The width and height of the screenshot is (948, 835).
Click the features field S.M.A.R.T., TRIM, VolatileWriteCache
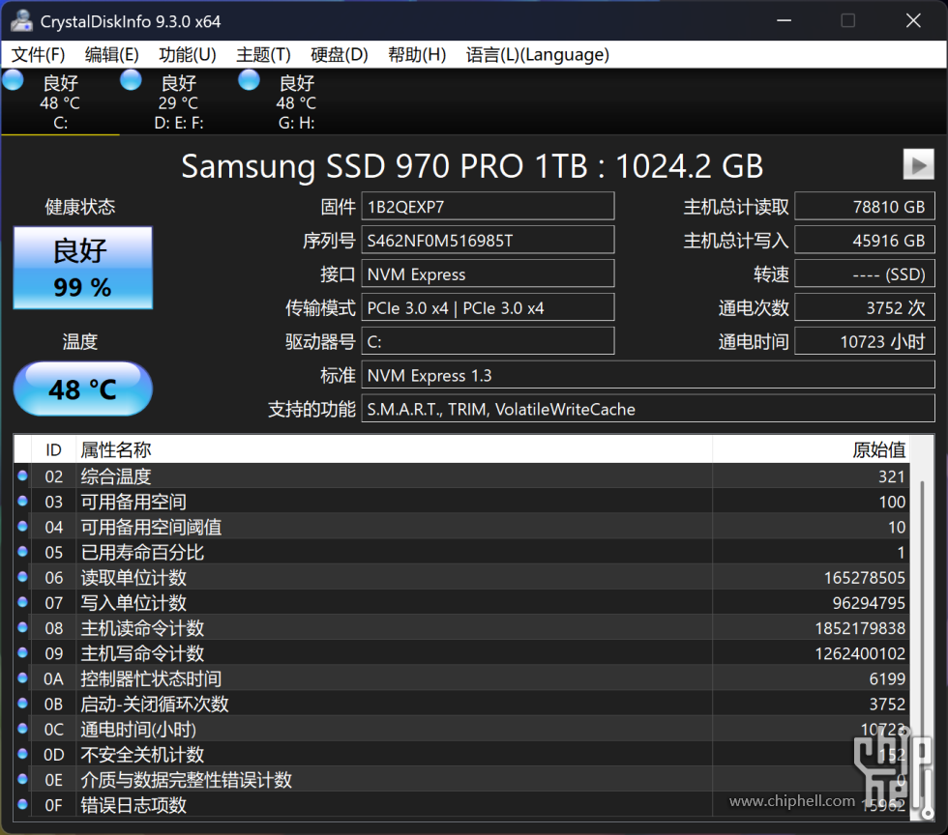point(648,409)
